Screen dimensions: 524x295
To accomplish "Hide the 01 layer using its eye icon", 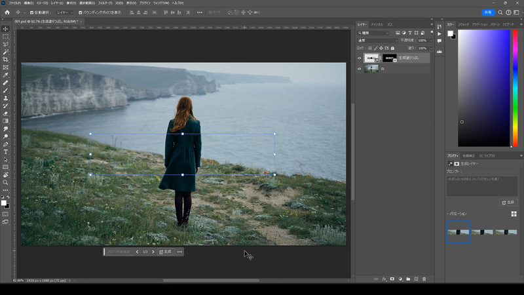I will click(x=360, y=68).
